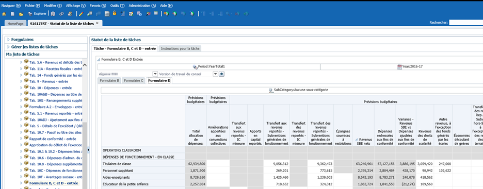Open the blurred entity dropdown arrow
483x189 pixels.
[155, 74]
